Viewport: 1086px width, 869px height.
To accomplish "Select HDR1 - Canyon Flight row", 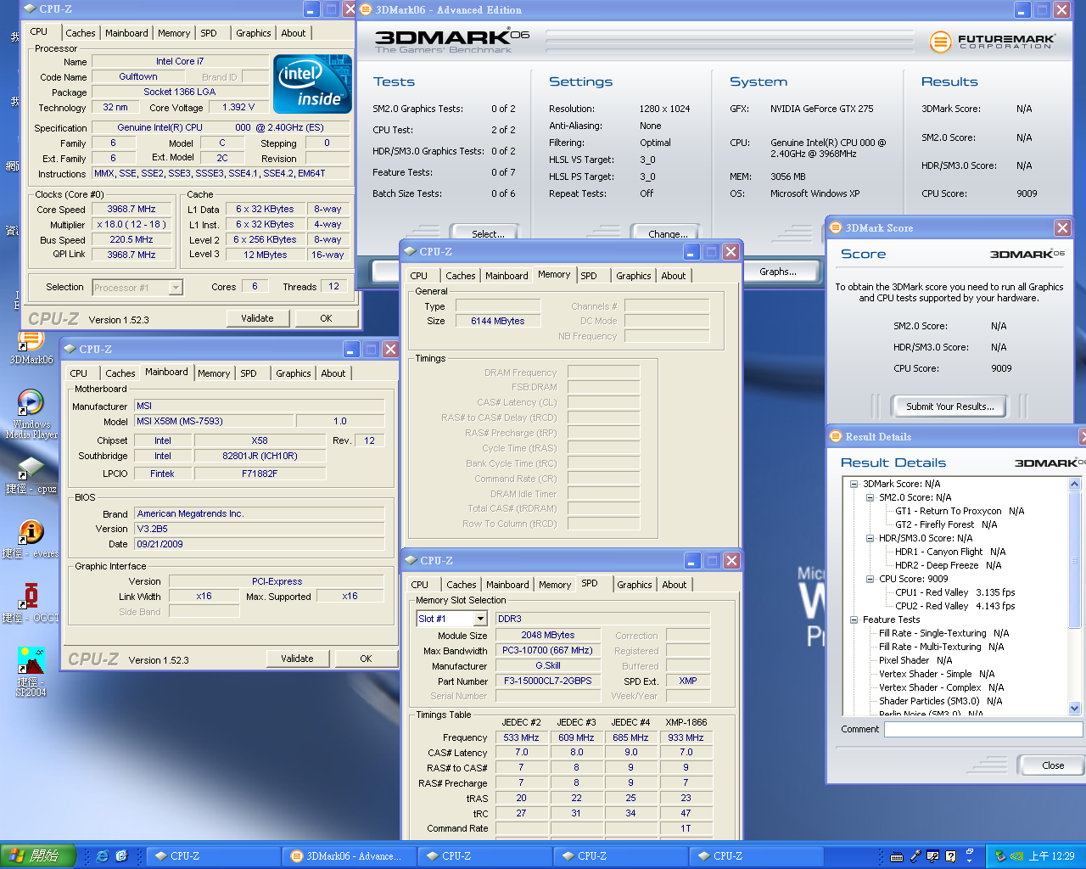I will pyautogui.click(x=950, y=552).
